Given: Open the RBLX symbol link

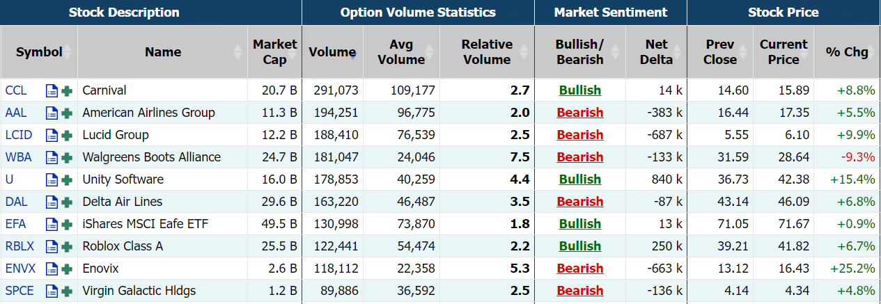Looking at the screenshot, I should tap(20, 246).
